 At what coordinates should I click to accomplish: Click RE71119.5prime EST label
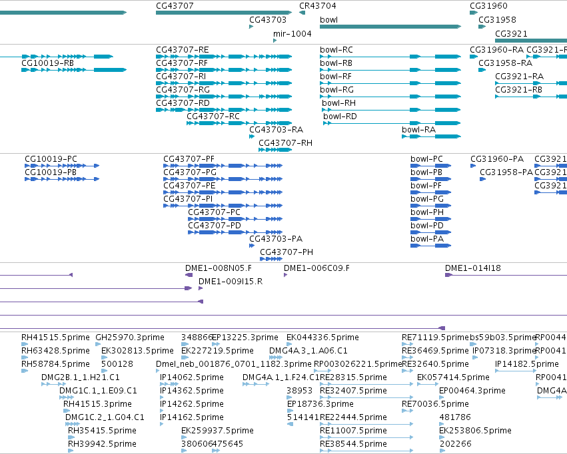(435, 338)
